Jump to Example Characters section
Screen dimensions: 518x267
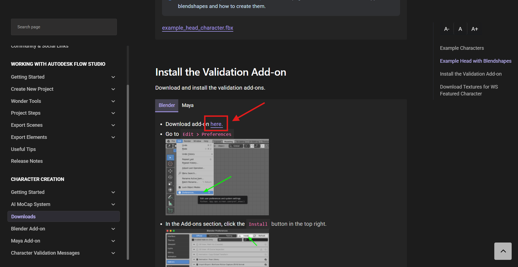(462, 48)
